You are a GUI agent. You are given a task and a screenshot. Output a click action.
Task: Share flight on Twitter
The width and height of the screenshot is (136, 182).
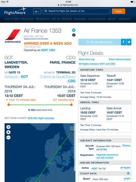pos(129,42)
